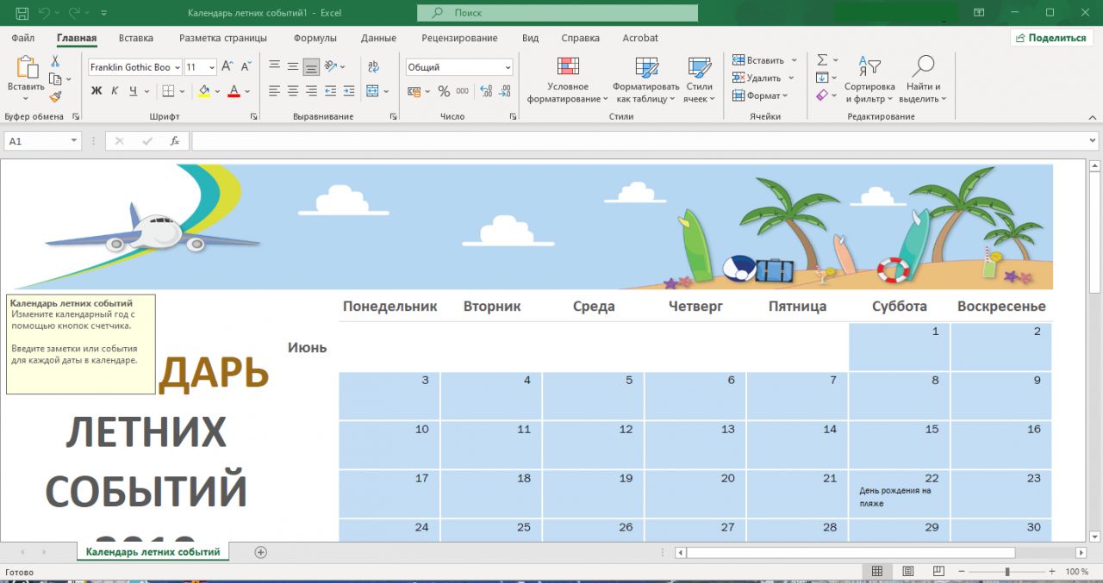Open Sort and Filter (Сортировка и фильтр)
This screenshot has width=1103, height=583.
pyautogui.click(x=869, y=80)
